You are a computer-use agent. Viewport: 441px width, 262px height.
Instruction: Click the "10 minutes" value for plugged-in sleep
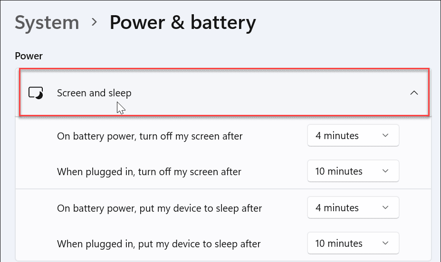[339, 243]
